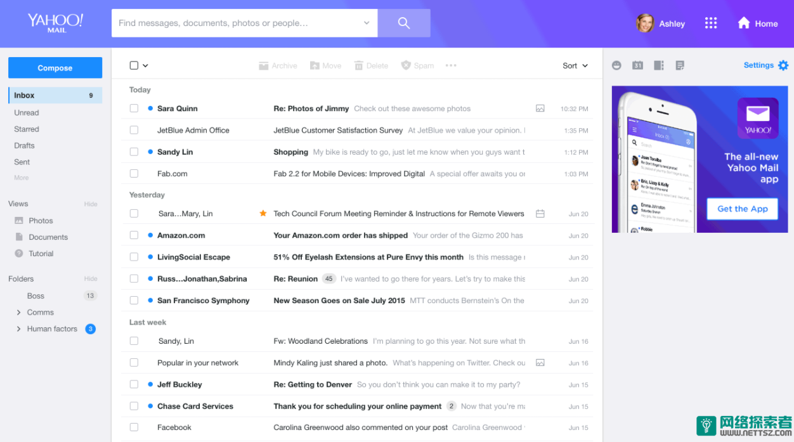Check the Fab.com email checkbox
794x442 pixels.
click(134, 173)
